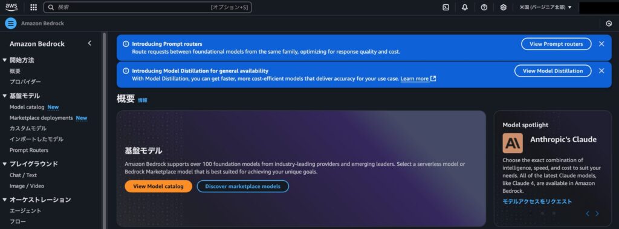Toggle the blue hamburger navigation menu
The width and height of the screenshot is (619, 229).
pos(11,24)
